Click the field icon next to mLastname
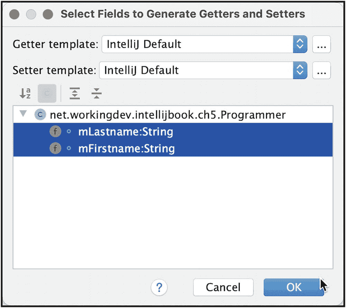346x308 pixels. (55, 131)
